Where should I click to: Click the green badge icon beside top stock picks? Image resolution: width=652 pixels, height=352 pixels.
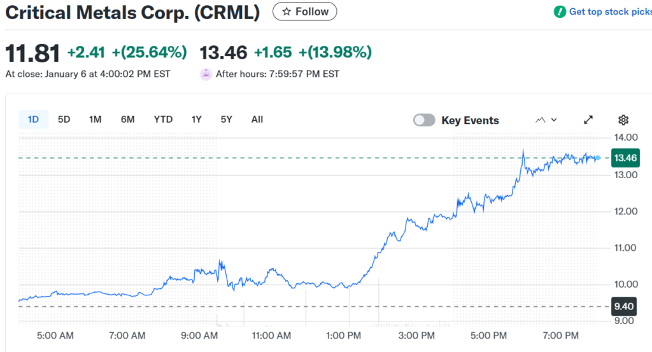click(x=560, y=11)
